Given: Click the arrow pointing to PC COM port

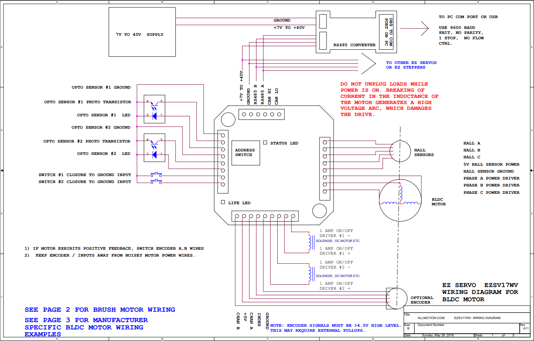Looking at the screenshot, I should (x=414, y=28).
